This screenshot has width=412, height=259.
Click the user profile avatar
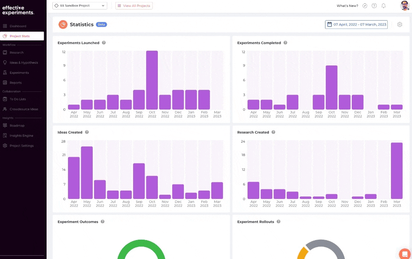405,5
